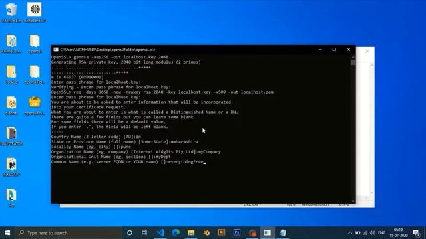Click the openssl.exe console title bar icon
Screen dimensions: 426x239
[56, 50]
